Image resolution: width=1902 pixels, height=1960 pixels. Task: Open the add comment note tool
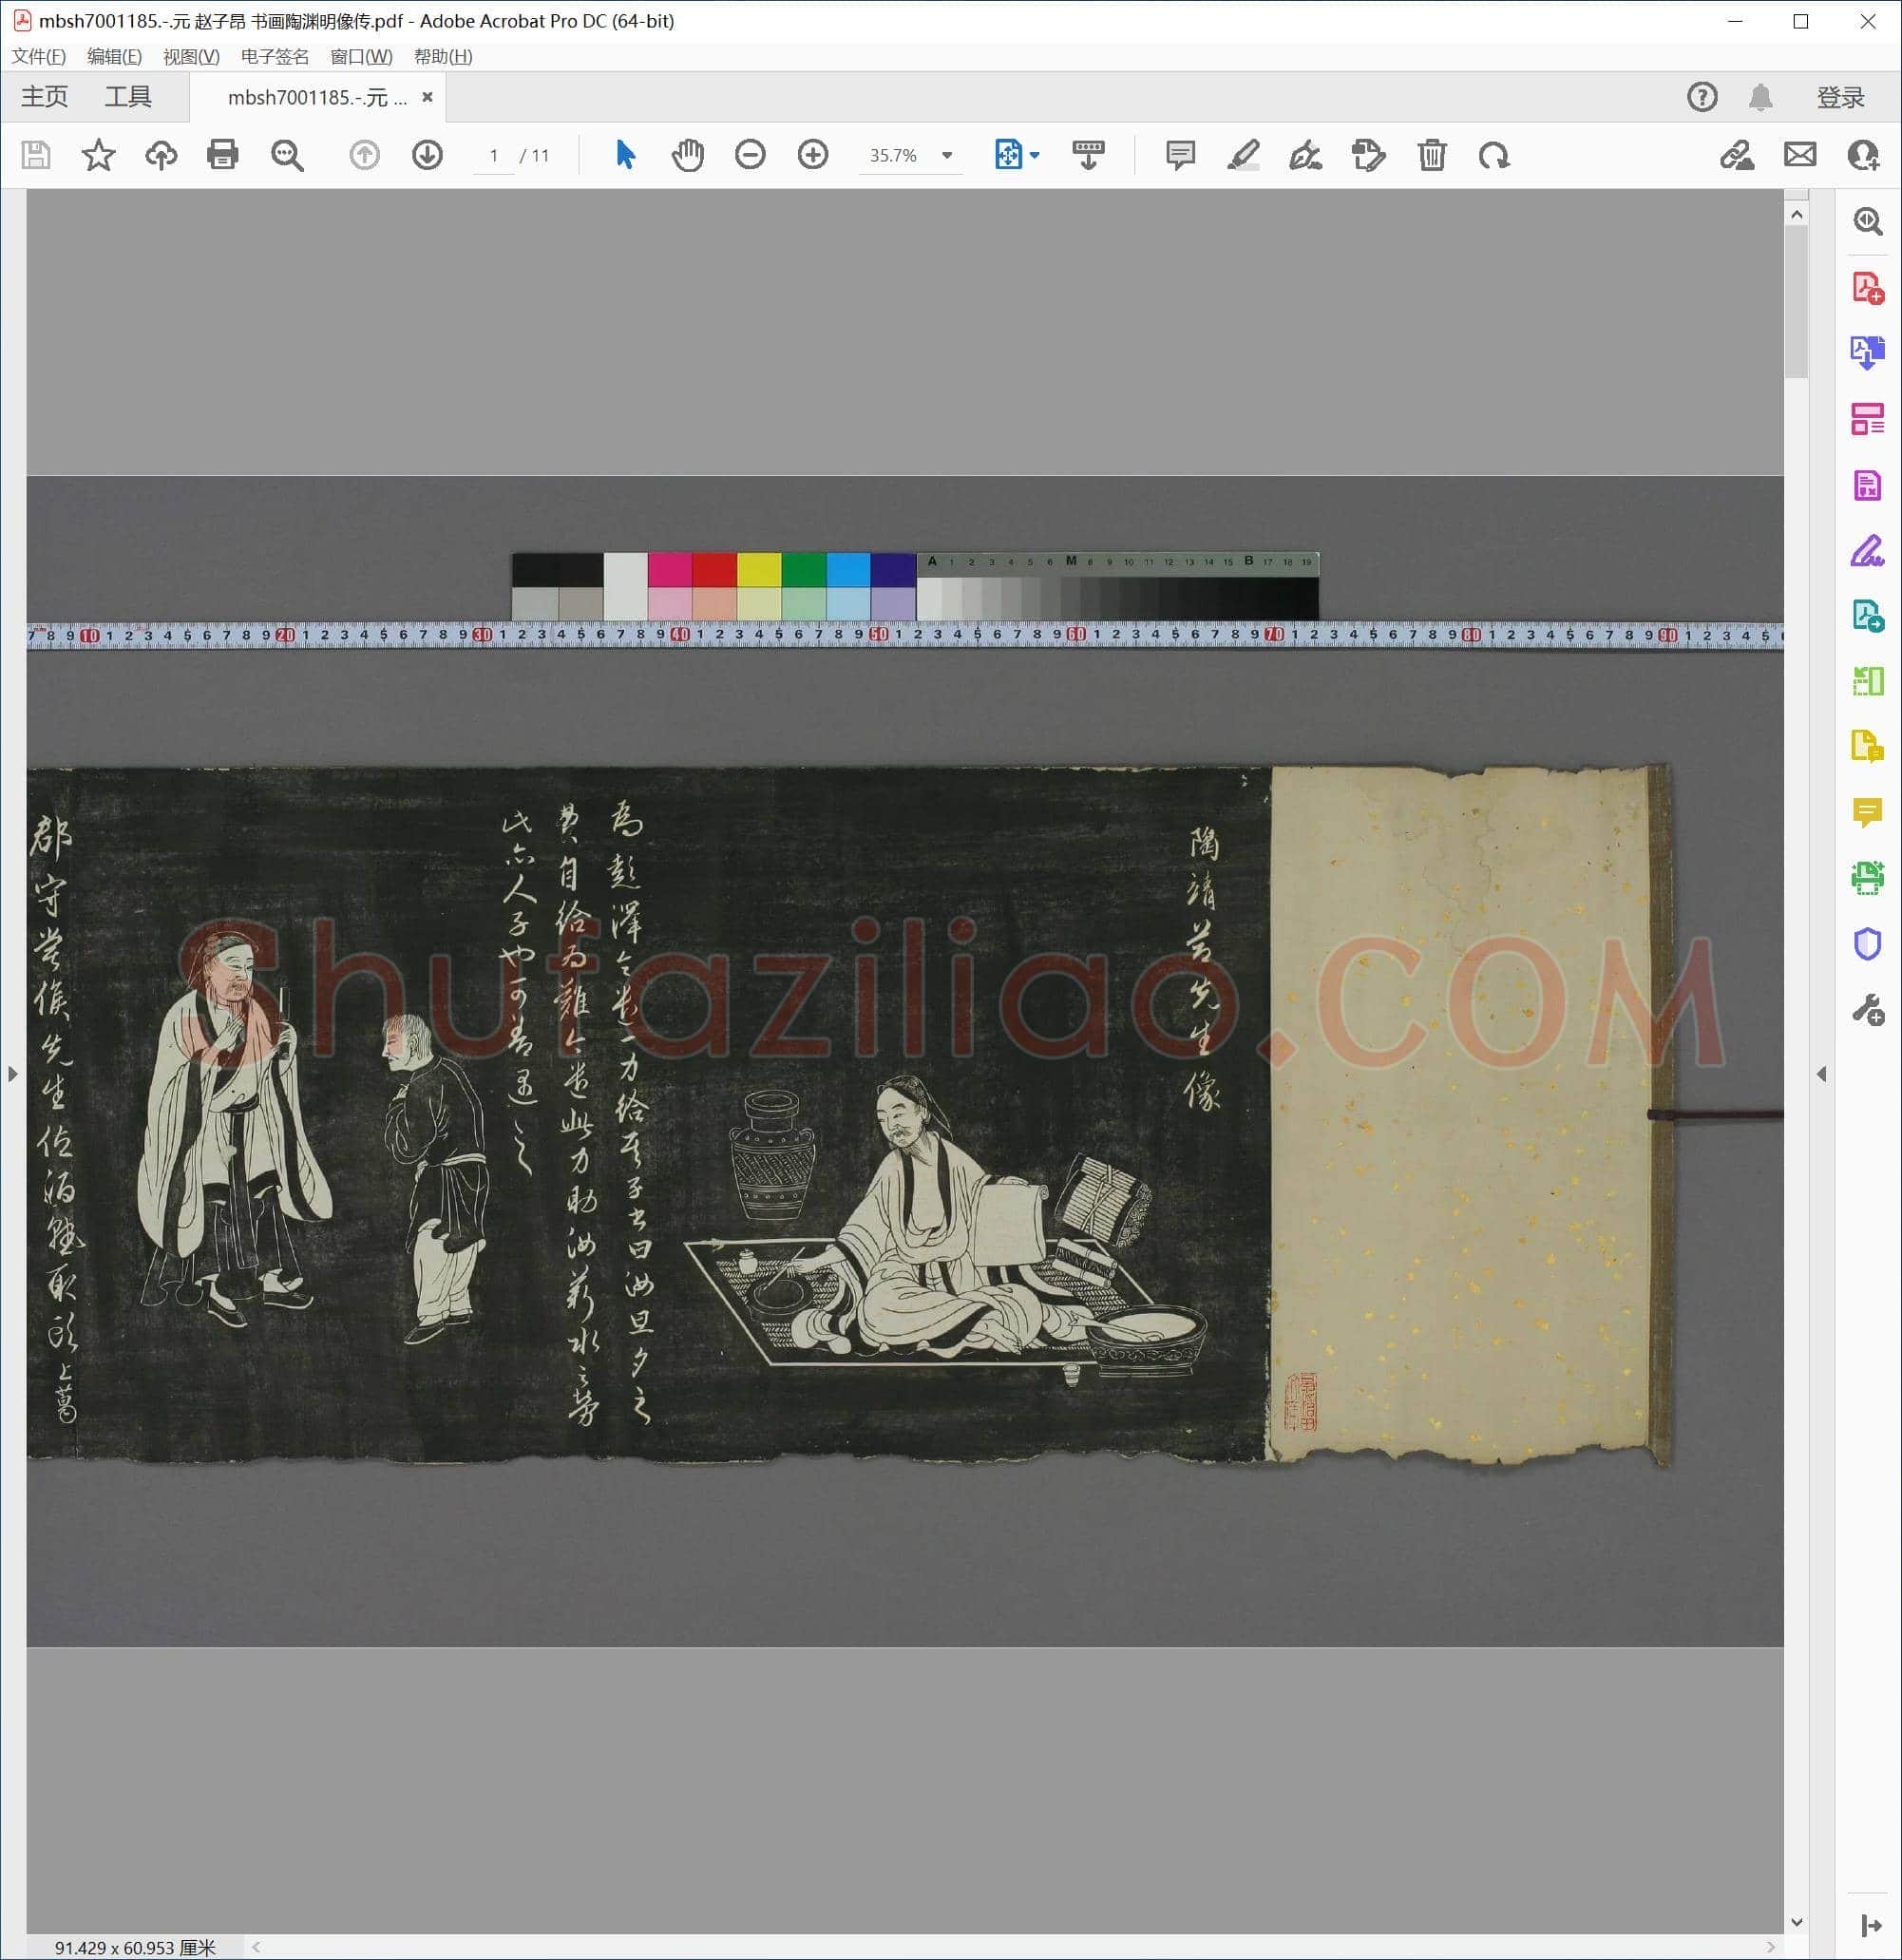tap(1181, 155)
